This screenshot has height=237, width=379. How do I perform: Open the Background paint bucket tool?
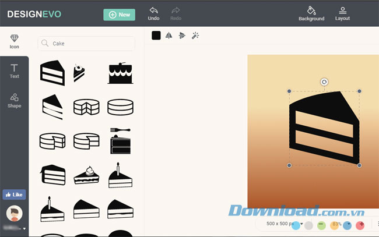click(311, 10)
